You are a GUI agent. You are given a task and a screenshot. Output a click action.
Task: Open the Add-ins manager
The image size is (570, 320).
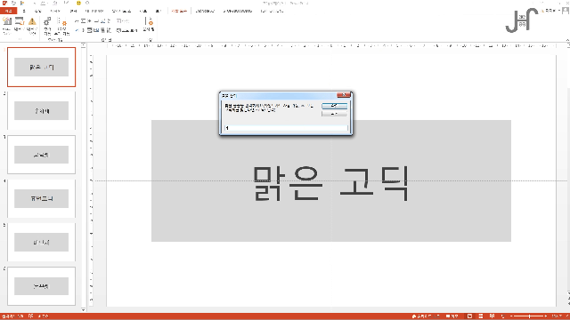pos(47,26)
